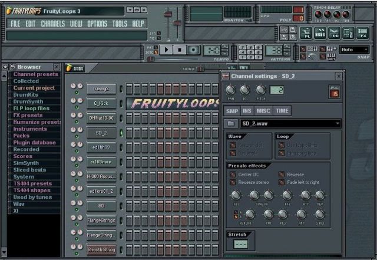Open the Piano Roll (PR button)
Viewport: 377px width, 260px height.
(x=335, y=33)
